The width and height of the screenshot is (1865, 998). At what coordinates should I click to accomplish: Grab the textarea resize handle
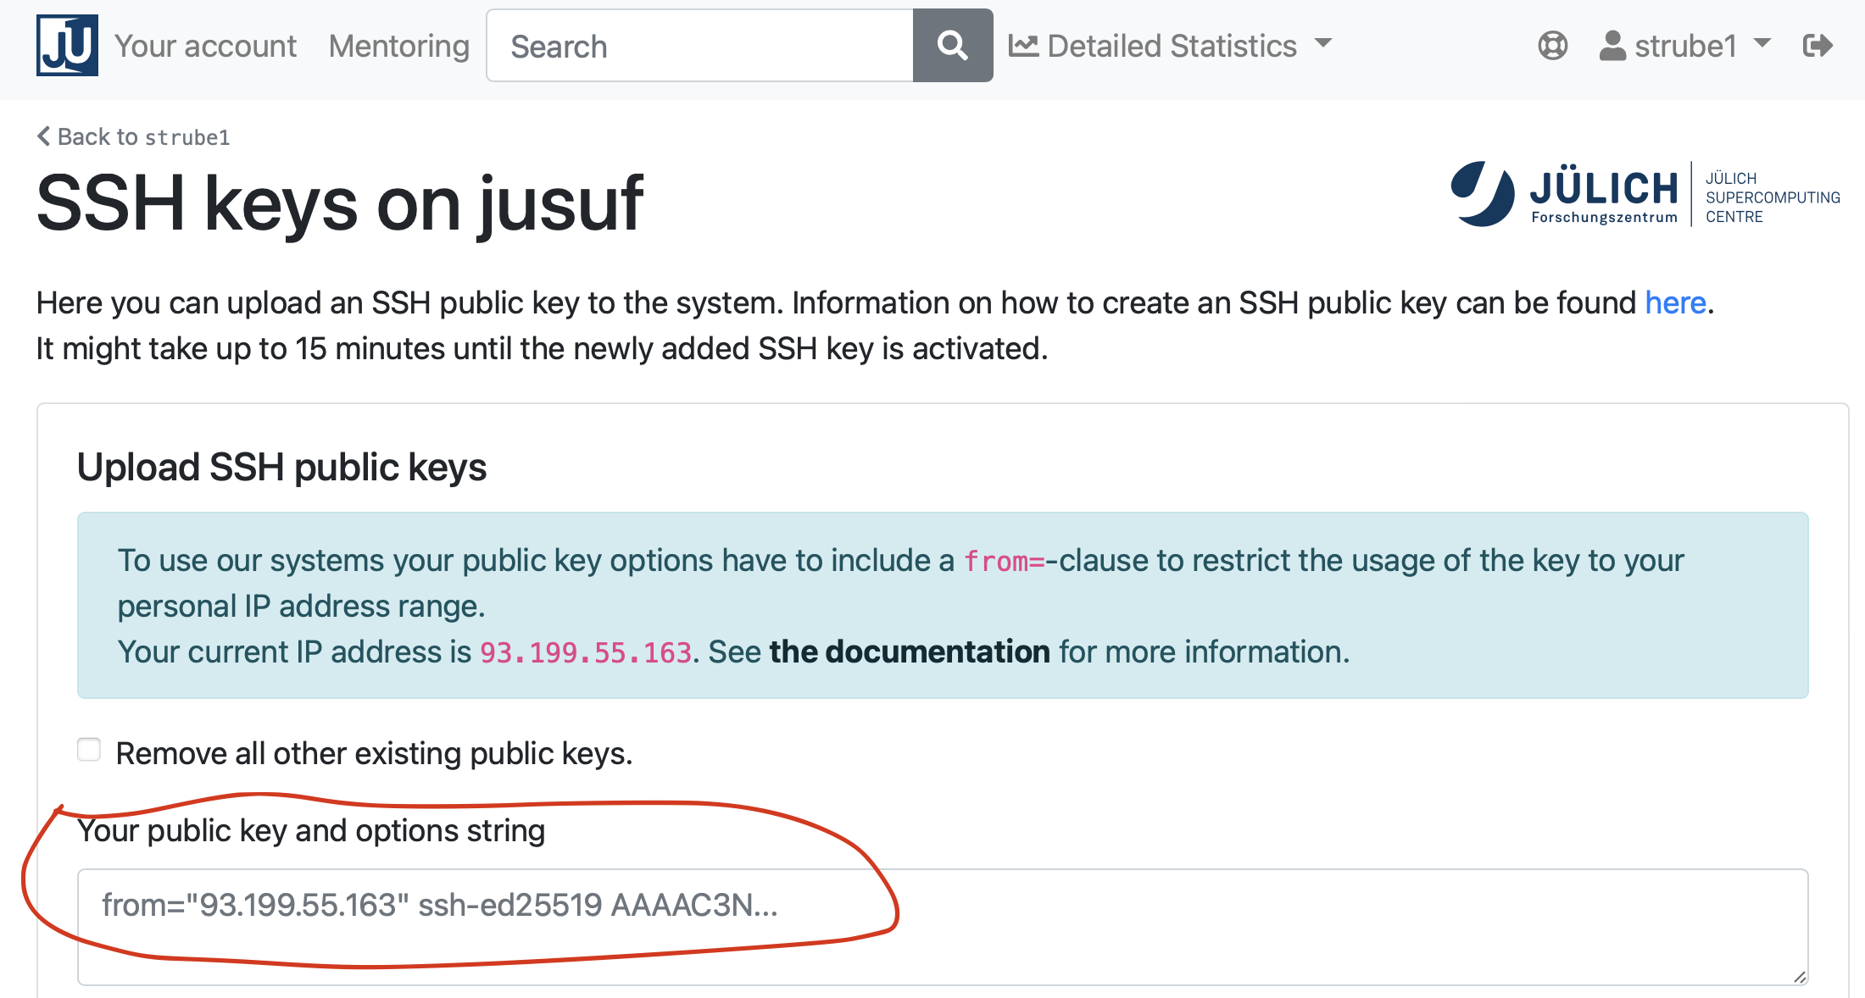(x=1799, y=977)
